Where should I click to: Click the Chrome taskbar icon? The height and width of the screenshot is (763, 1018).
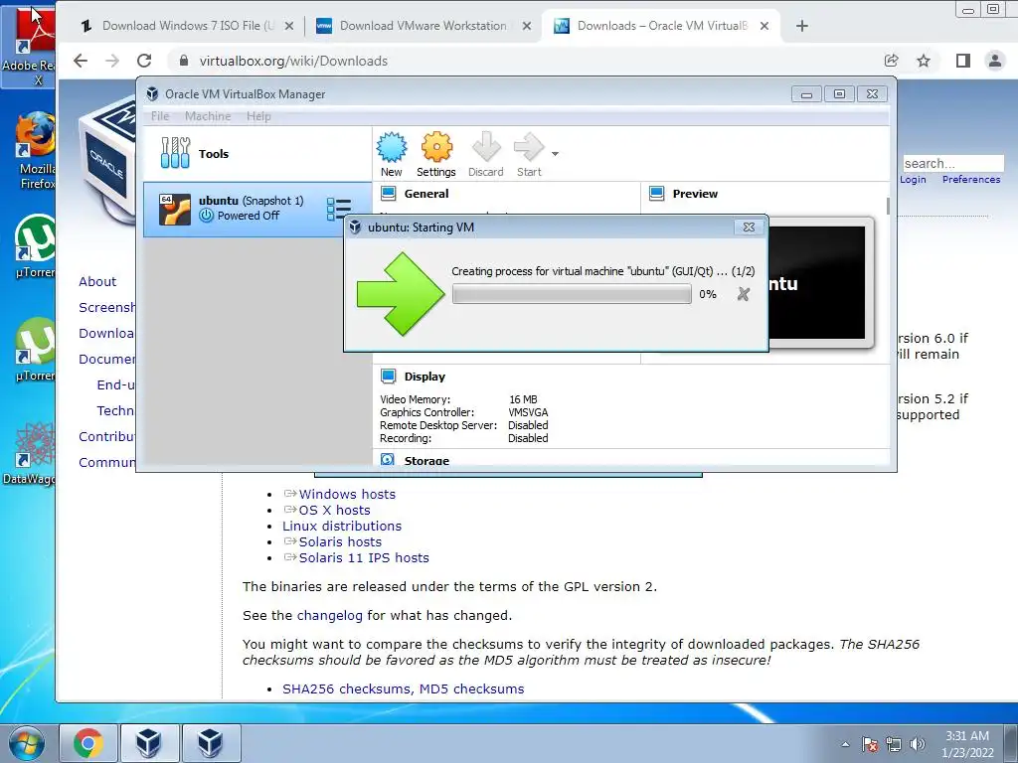88,743
